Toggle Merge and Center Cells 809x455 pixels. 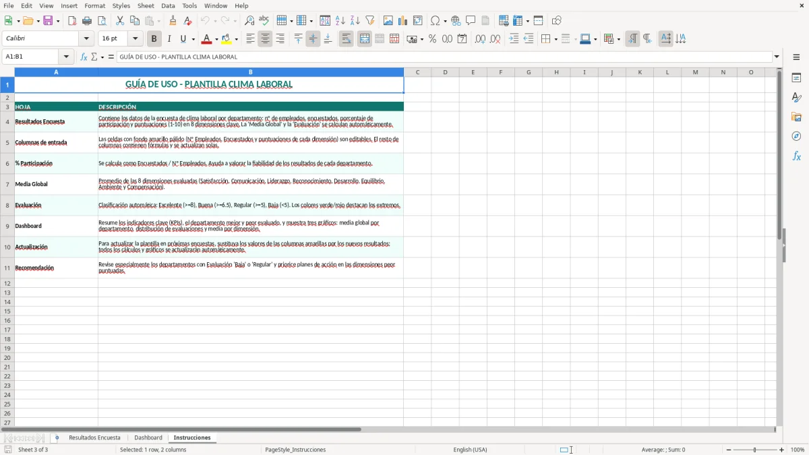[365, 39]
